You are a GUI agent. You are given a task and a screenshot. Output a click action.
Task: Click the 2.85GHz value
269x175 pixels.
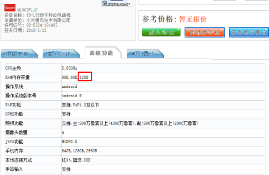(x=69, y=68)
